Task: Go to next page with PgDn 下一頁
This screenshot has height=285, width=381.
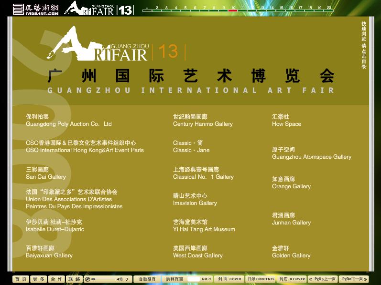Action: (354, 279)
